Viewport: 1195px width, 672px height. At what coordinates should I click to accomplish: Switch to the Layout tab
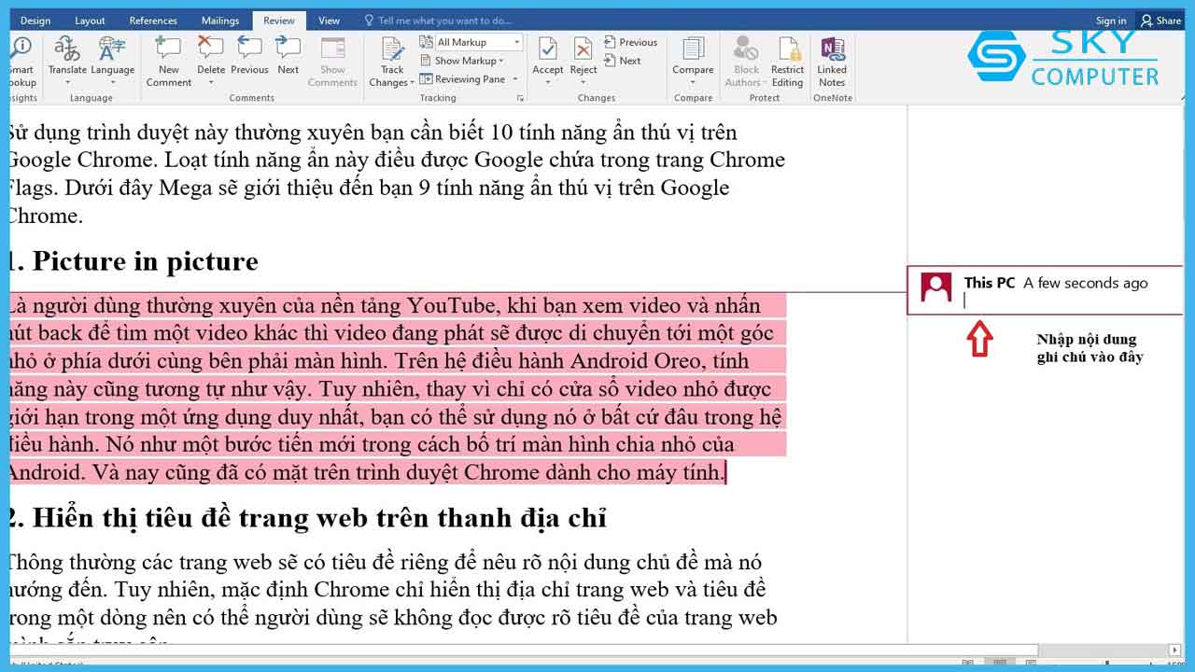click(x=91, y=21)
